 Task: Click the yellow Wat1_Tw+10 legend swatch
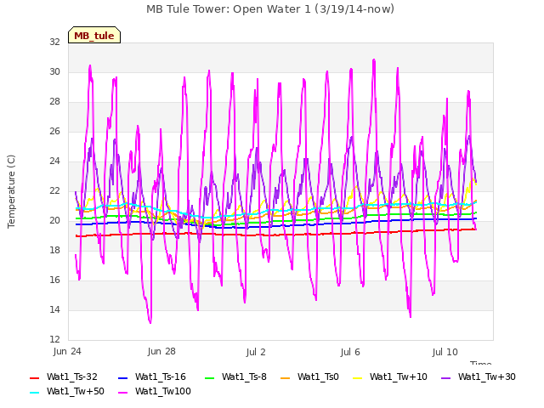pyautogui.click(x=357, y=377)
